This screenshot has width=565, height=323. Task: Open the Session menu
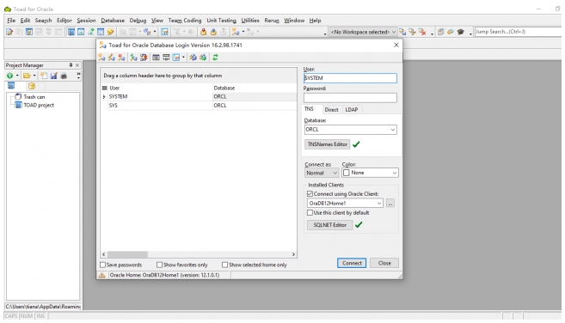[x=86, y=21]
